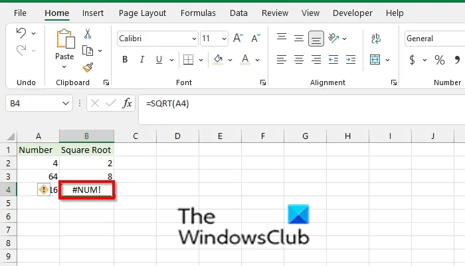Switch to the Formulas tab
This screenshot has width=465, height=266.
click(x=198, y=13)
